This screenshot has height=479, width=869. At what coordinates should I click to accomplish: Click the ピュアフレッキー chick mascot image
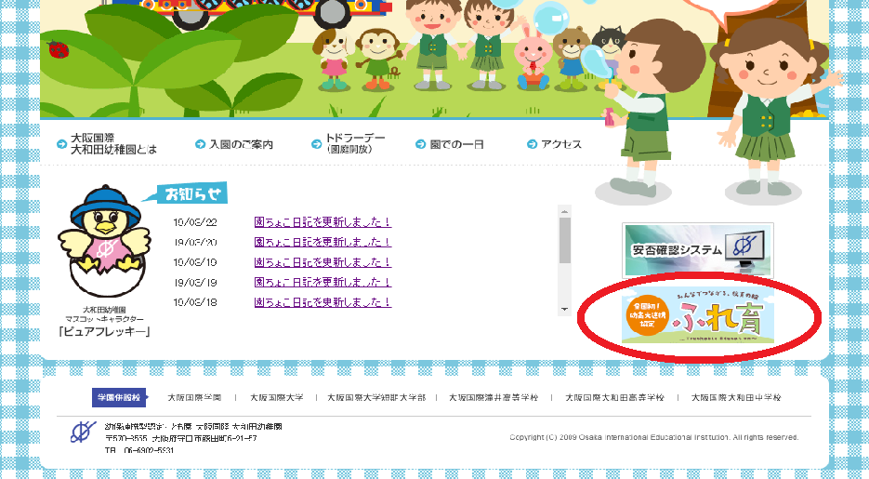point(102,244)
